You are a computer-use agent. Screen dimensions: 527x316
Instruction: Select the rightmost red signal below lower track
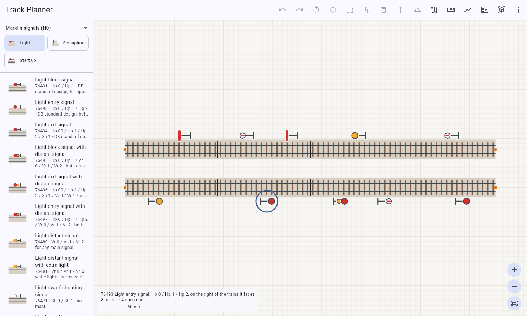pyautogui.click(x=463, y=201)
